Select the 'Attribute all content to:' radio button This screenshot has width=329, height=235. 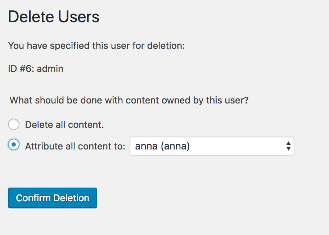pyautogui.click(x=14, y=144)
